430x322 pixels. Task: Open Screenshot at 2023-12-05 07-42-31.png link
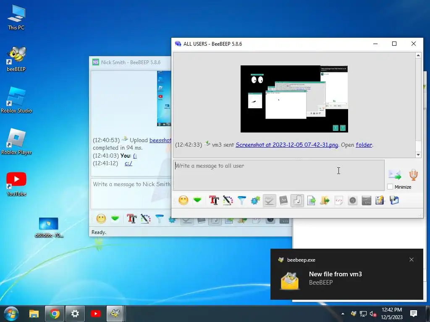pyautogui.click(x=286, y=145)
